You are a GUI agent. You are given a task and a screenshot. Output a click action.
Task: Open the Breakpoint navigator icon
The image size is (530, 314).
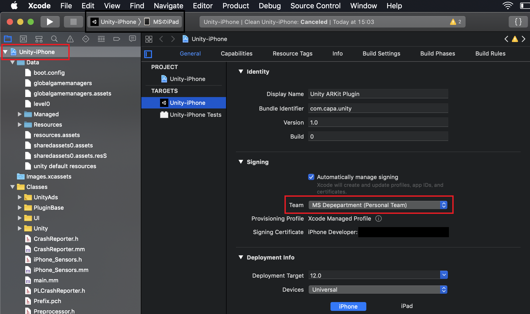pos(117,39)
